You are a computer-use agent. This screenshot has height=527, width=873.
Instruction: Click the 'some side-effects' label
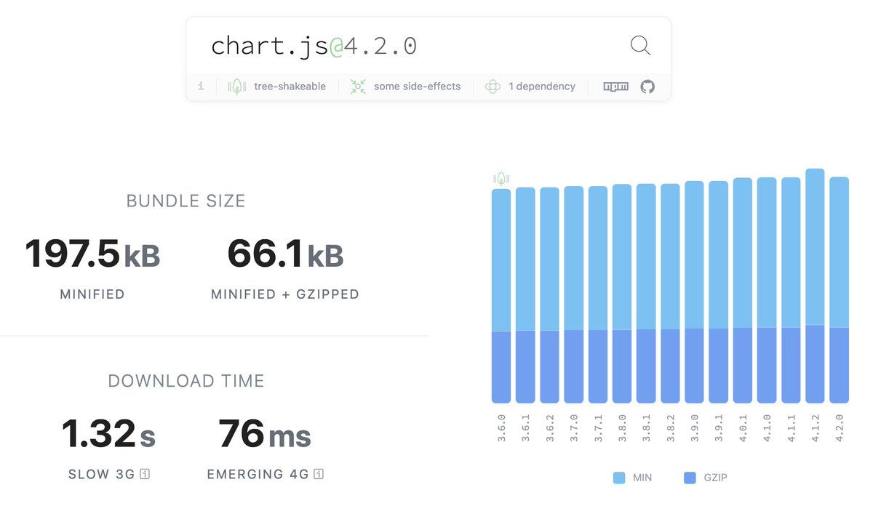[x=417, y=87]
